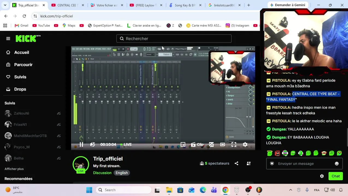
Task: Switch to linkslotcuan browser tab
Action: click(224, 5)
